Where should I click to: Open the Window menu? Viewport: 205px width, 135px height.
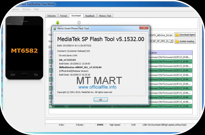(x=27, y=9)
